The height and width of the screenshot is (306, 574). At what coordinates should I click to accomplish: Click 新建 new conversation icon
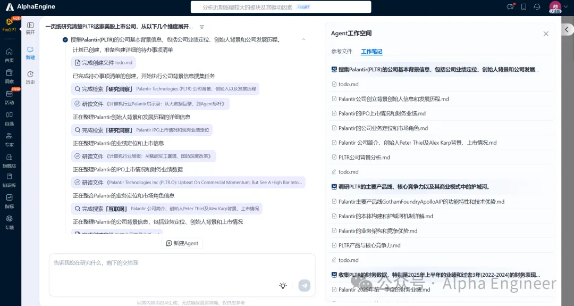tap(30, 52)
